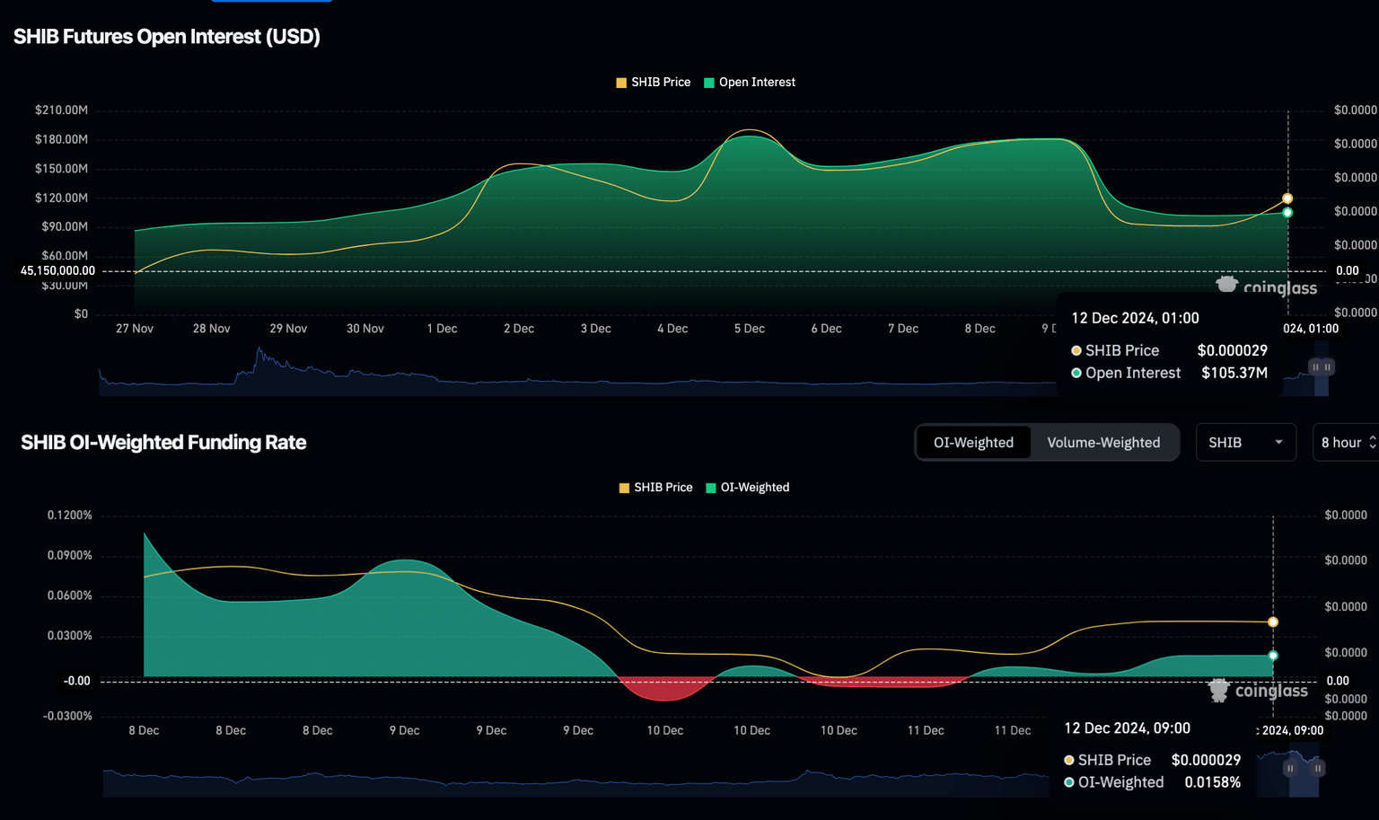The width and height of the screenshot is (1379, 820).
Task: Click the arrow on the SHIB dropdown
Action: coord(1278,443)
